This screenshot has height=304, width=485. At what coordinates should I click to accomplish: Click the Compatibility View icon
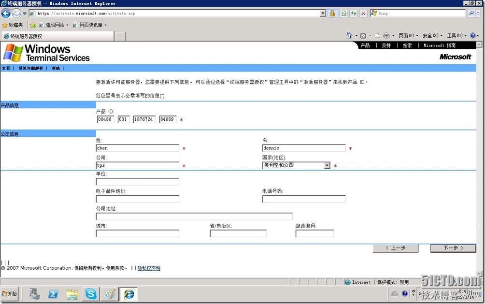pos(343,14)
